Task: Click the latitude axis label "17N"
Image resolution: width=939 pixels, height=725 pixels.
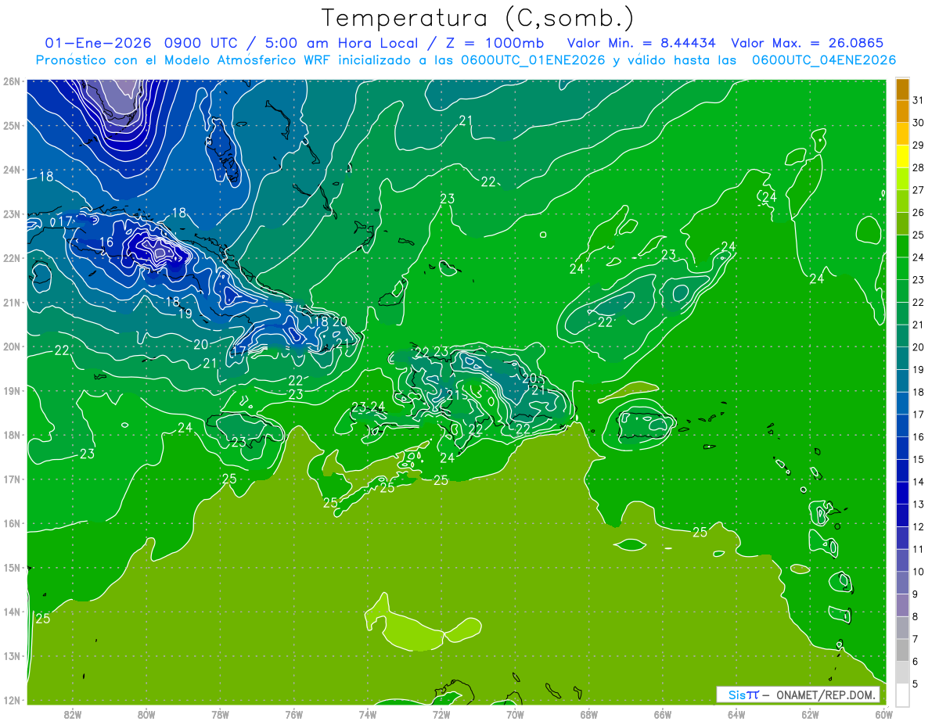Action: (11, 479)
